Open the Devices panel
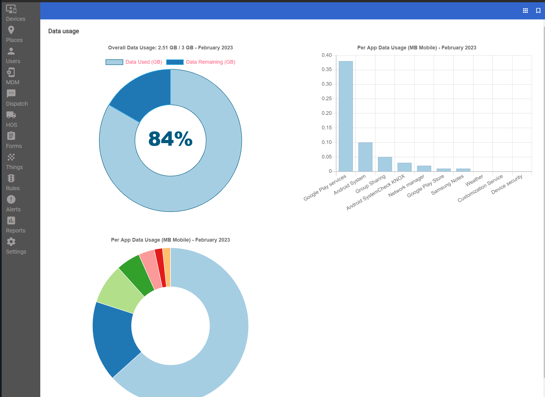Image resolution: width=545 pixels, height=397 pixels. (x=11, y=9)
